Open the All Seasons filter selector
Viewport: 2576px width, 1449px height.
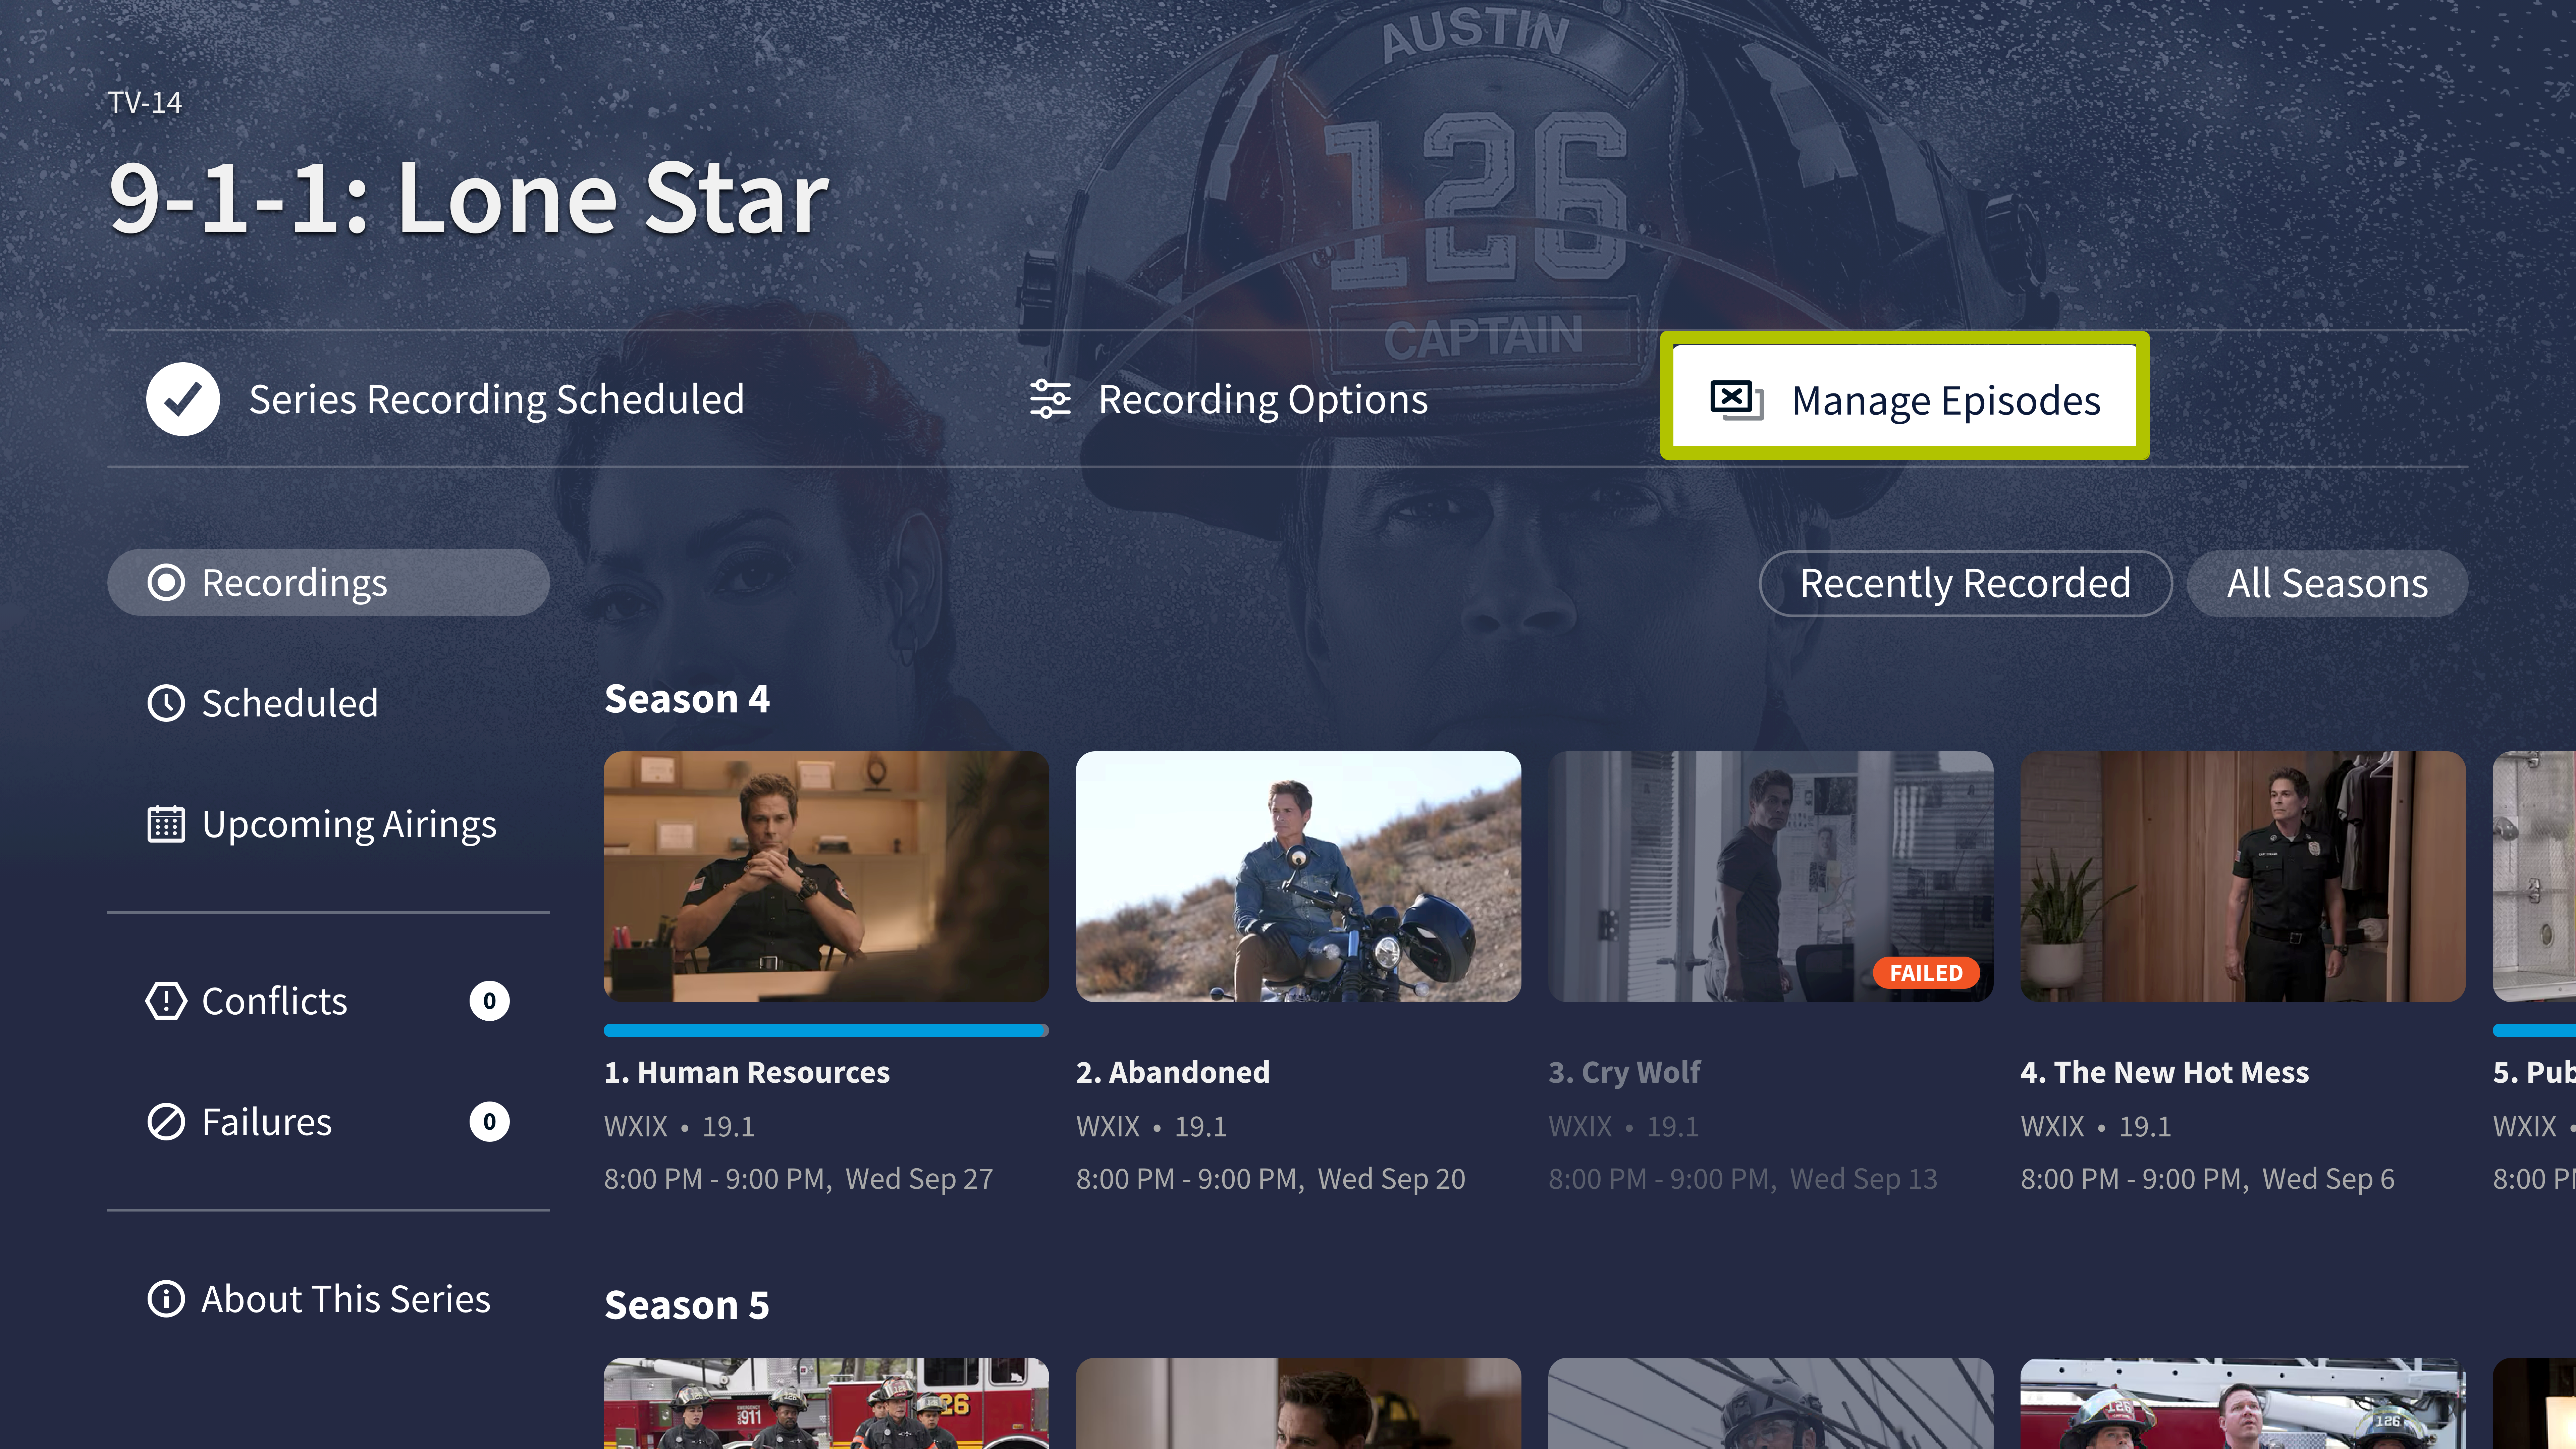coord(2327,583)
